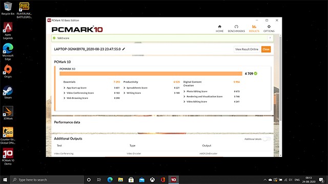Screen dimensions: 328x184
Task: Click View Result Online button
Action: click(247, 49)
